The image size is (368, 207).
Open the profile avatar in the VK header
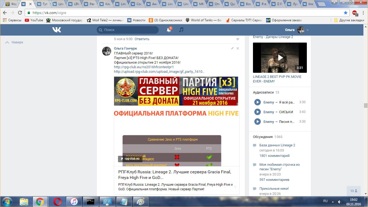coord(301,30)
